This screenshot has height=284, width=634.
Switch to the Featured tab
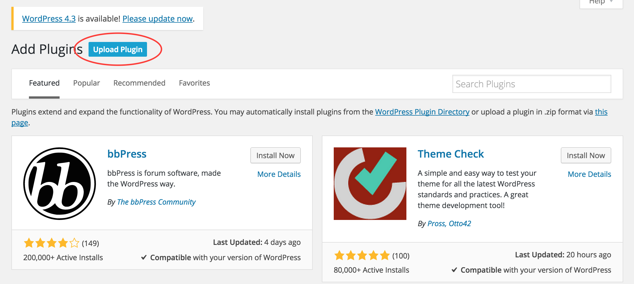pyautogui.click(x=44, y=83)
